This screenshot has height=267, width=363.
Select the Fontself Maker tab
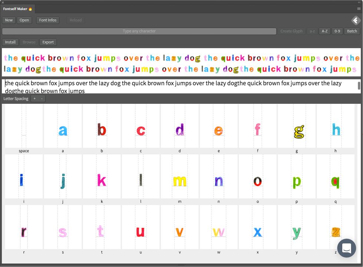click(17, 8)
